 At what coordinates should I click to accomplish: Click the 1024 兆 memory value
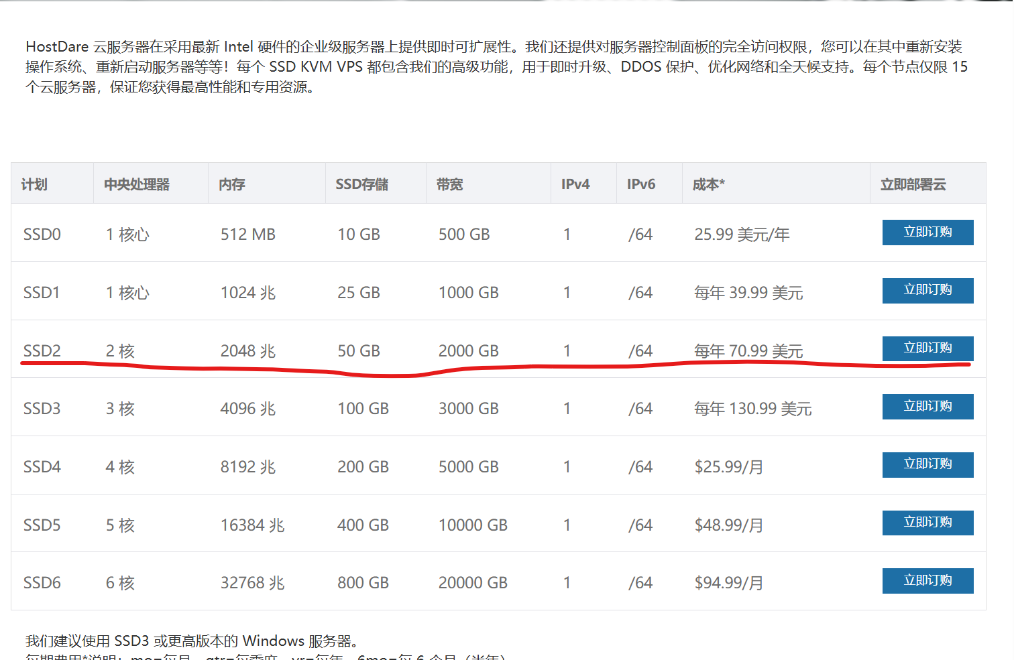click(248, 293)
